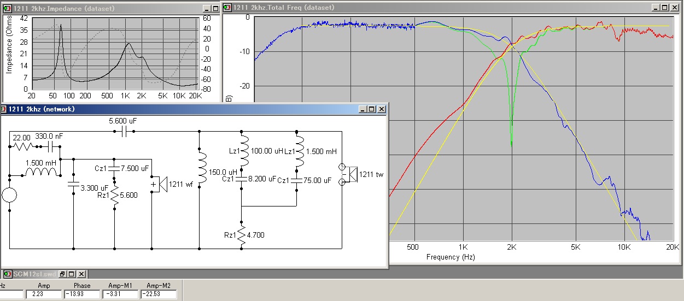Click the 1211 2khz (network) title bar

click(x=194, y=109)
